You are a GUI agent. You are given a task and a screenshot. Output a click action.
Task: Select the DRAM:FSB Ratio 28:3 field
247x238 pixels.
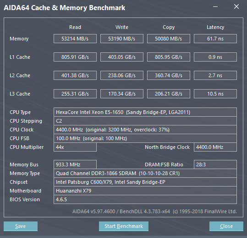pyautogui.click(x=215, y=164)
